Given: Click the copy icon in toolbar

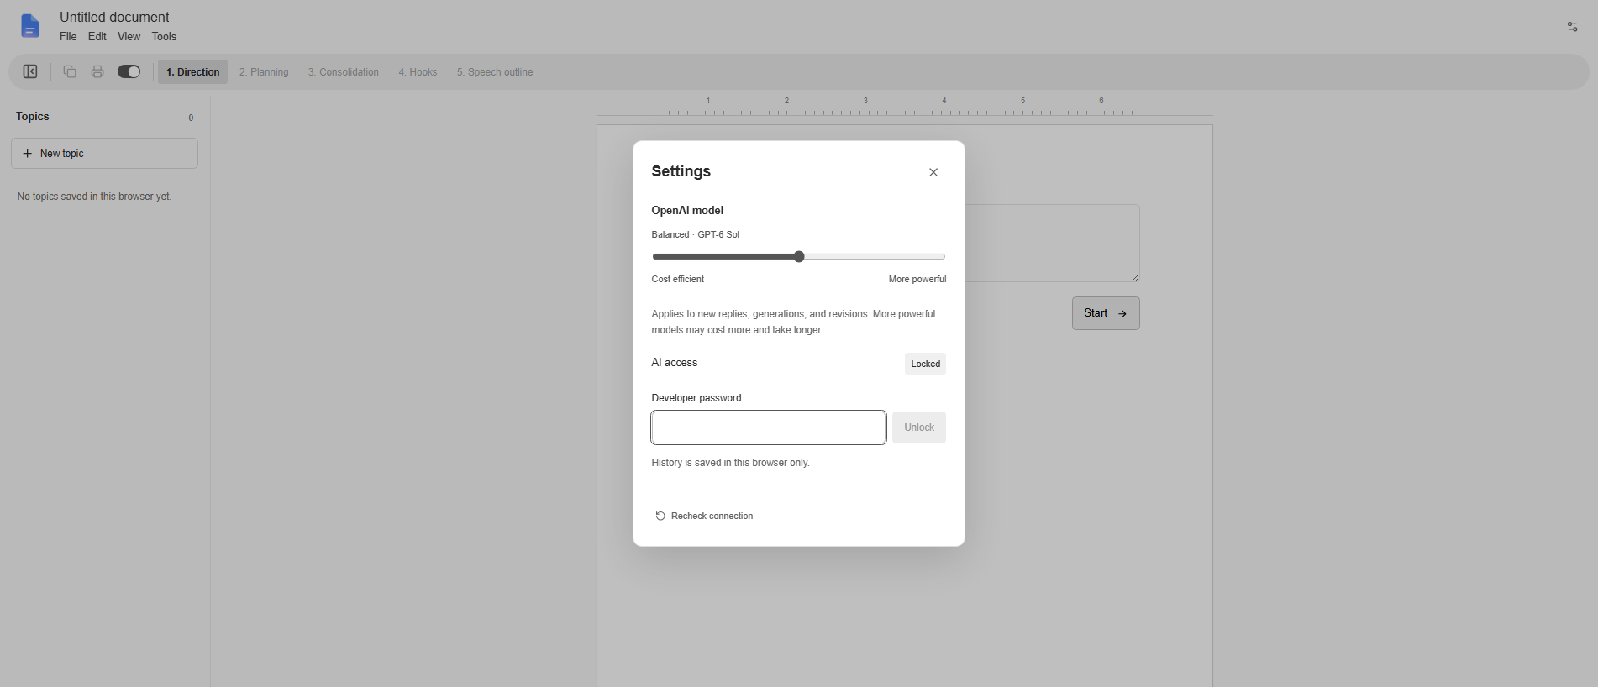Looking at the screenshot, I should tap(70, 71).
